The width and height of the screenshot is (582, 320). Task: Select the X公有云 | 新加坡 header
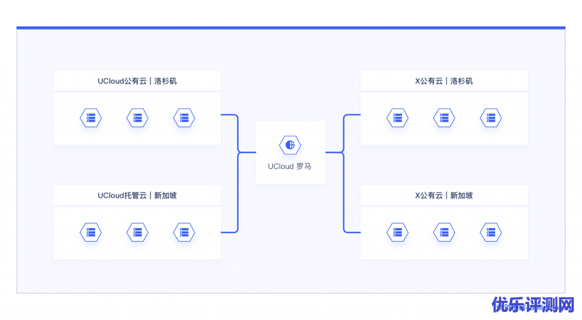[x=444, y=195]
